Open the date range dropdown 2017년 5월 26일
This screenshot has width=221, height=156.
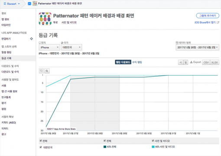coord(198,48)
